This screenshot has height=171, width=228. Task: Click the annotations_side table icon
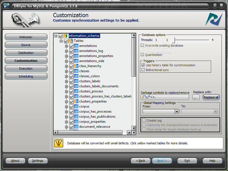[x=76, y=61]
